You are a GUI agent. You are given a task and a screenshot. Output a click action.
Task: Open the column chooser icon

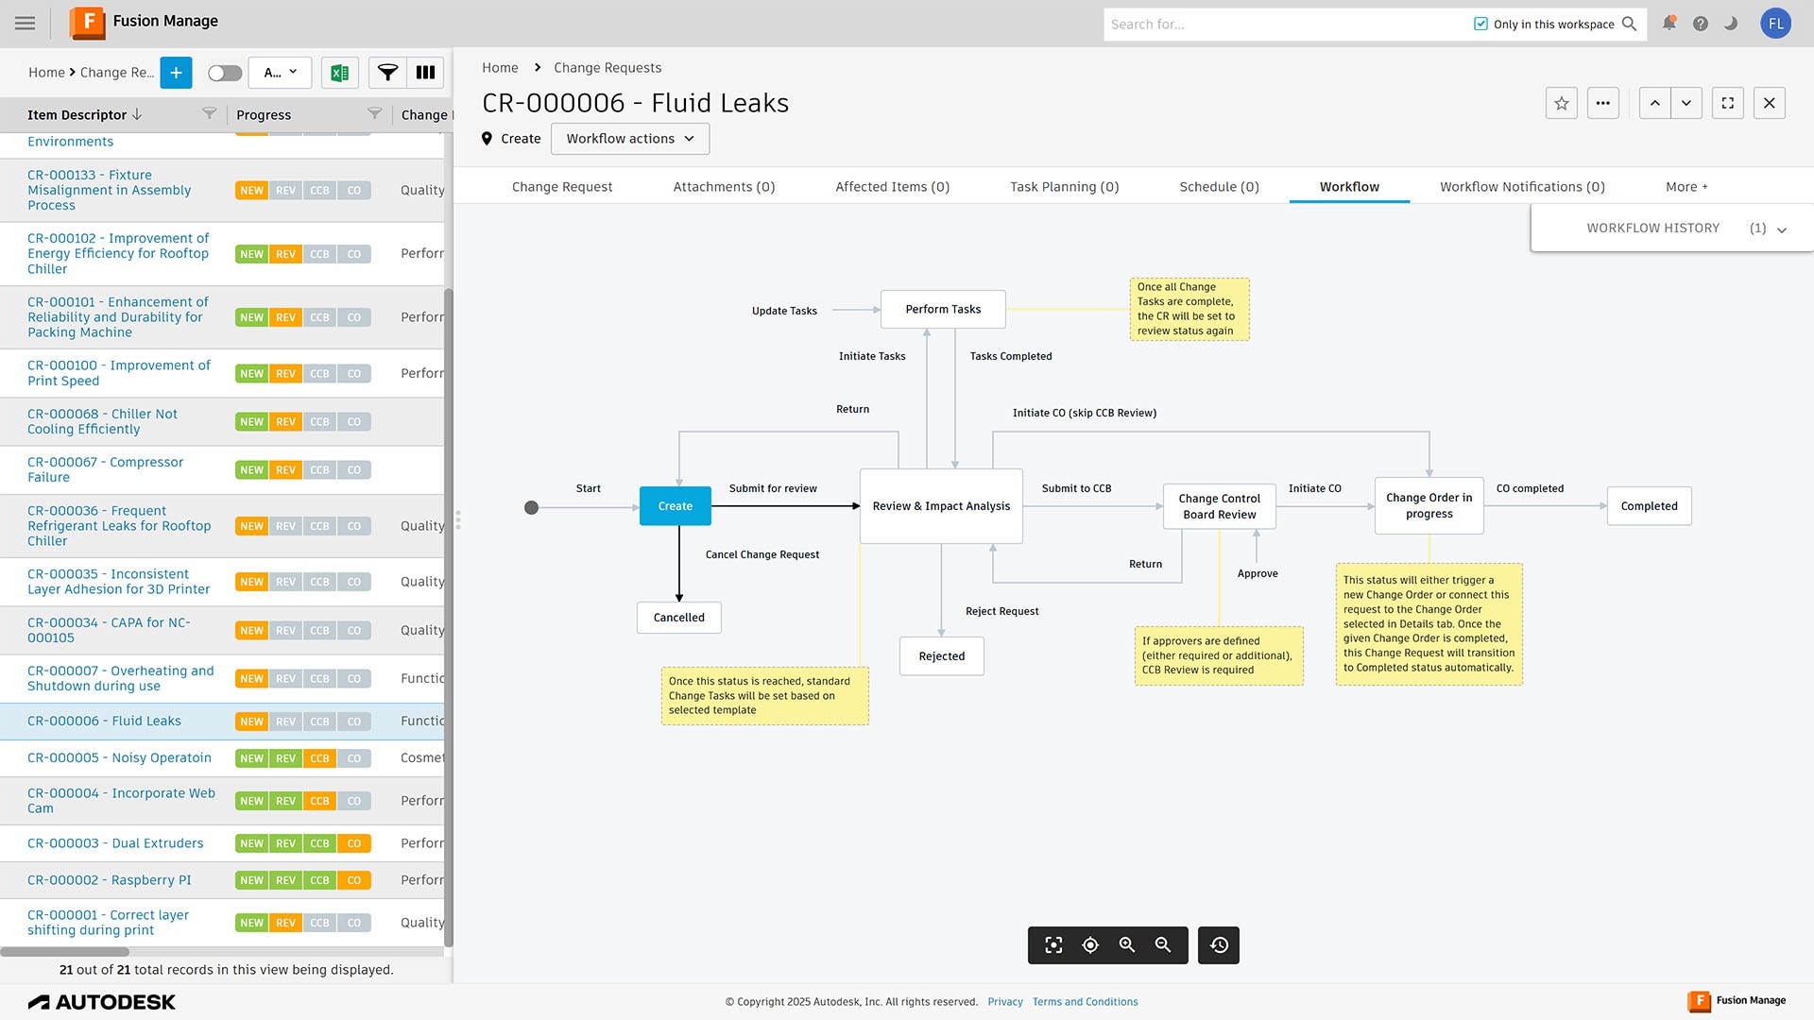[x=426, y=73]
